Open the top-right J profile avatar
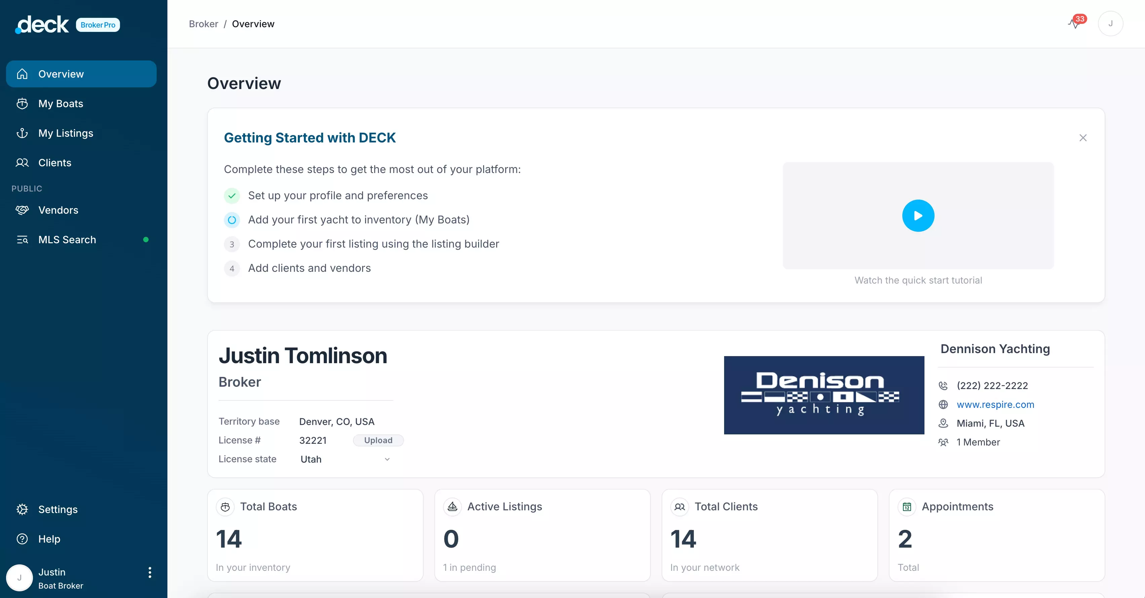 1110,24
